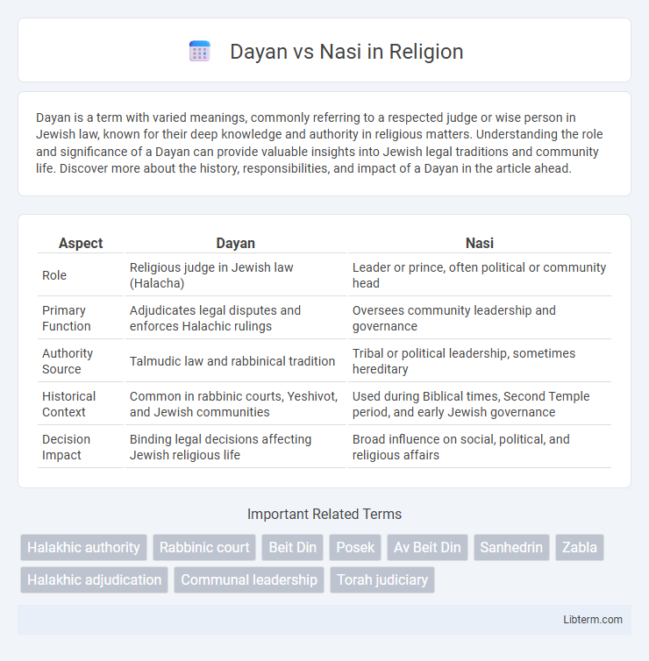Click 'Common in rabbinic courts, Yeshivot' cell
The image size is (649, 661).
(x=235, y=404)
